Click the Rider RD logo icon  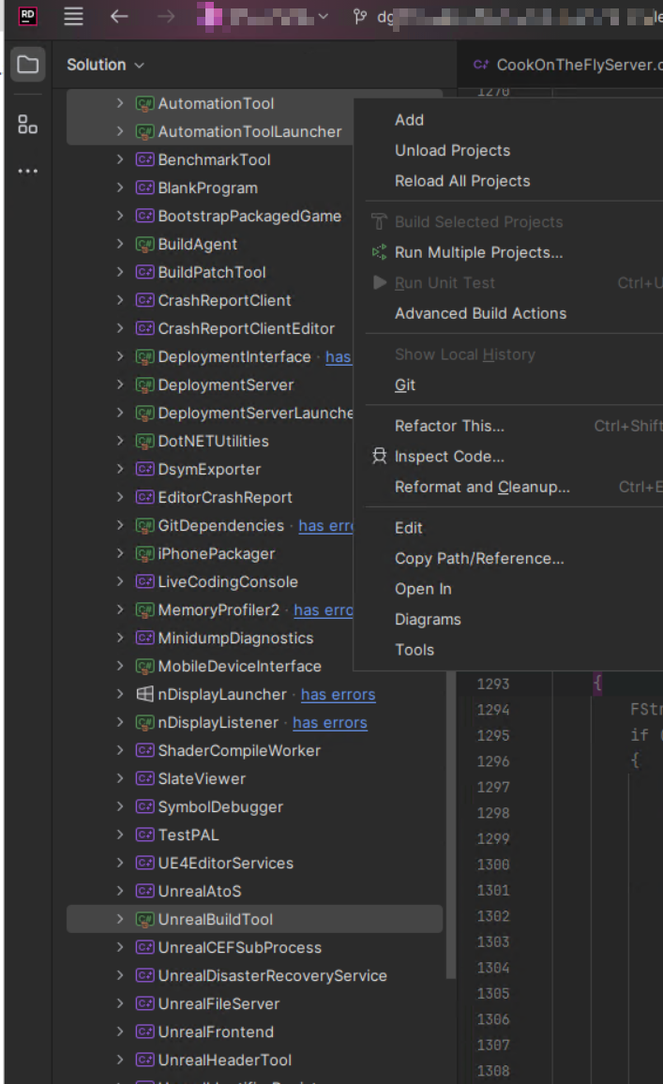pos(27,16)
